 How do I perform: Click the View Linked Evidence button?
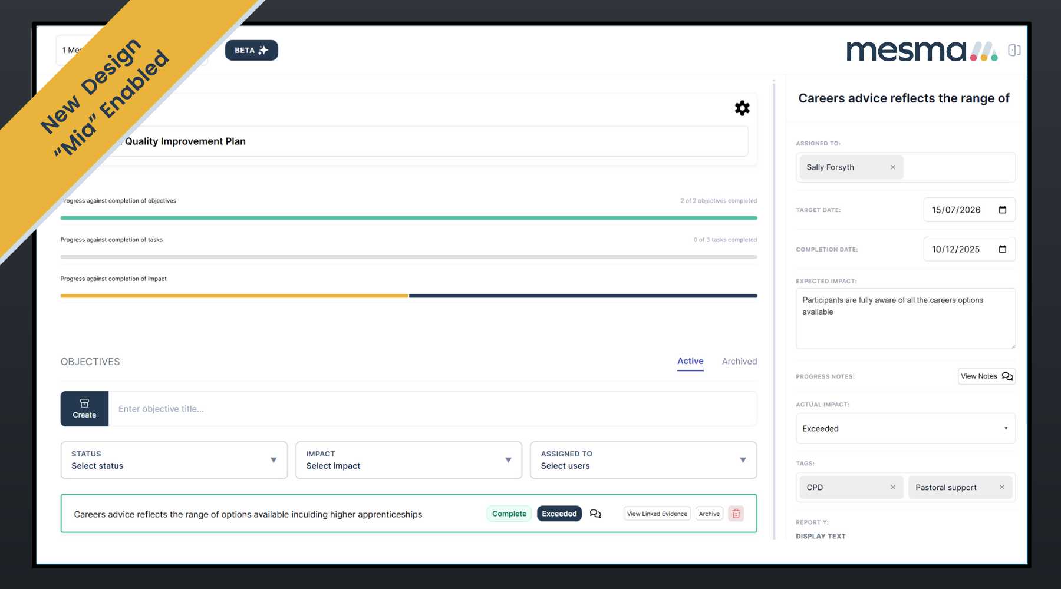657,514
